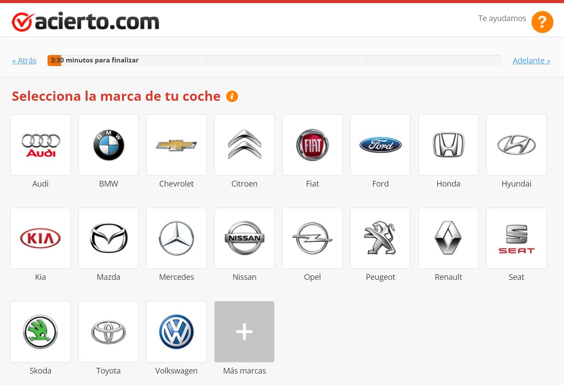Viewport: 564px width, 385px height.
Task: Click the Nissan brand tile
Action: tap(244, 238)
